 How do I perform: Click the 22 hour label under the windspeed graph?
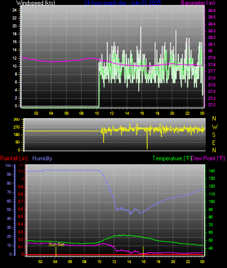click(187, 113)
